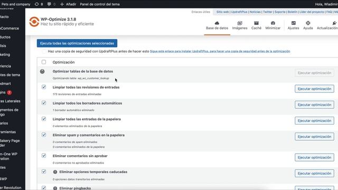Uncheck Limpiar todas las entradas de la papelera
This screenshot has height=190, width=338.
click(x=44, y=119)
